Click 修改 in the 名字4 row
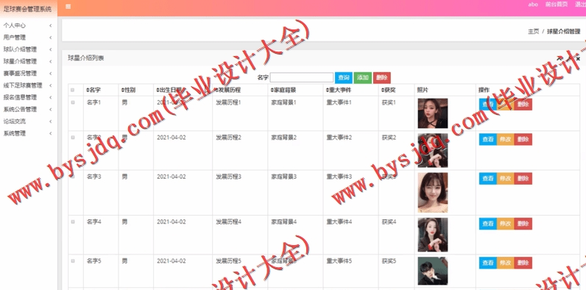 (506, 224)
